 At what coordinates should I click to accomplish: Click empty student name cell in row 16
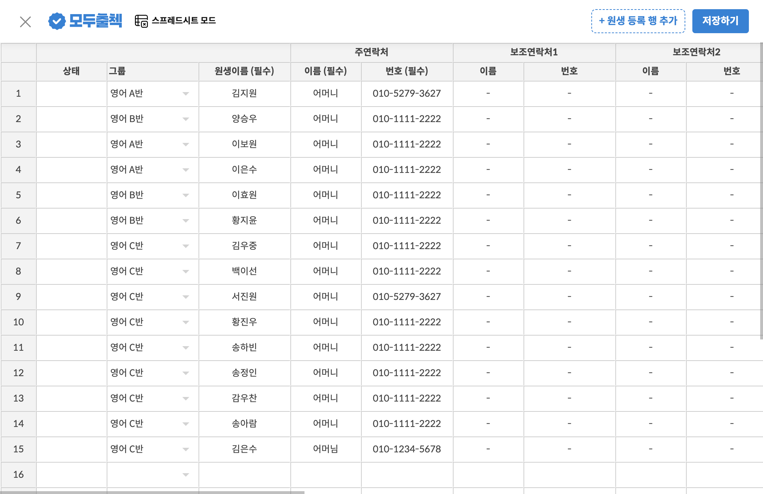[x=244, y=475]
